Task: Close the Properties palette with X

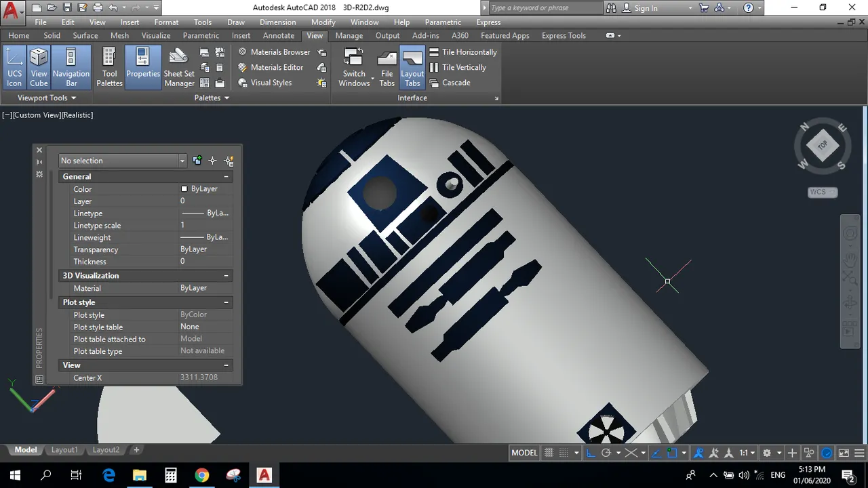Action: (x=39, y=150)
